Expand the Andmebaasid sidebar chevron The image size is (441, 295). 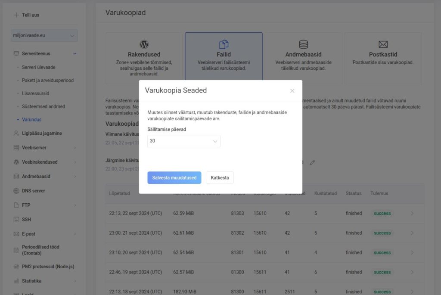[75, 176]
